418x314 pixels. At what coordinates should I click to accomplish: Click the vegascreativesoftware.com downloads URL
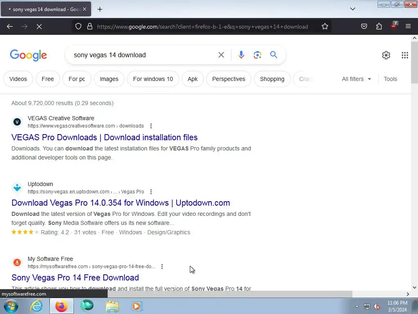coord(86,126)
